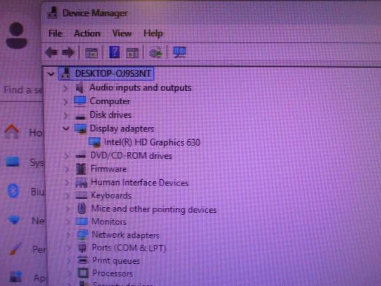Collapse the Display adapters category

click(x=66, y=128)
